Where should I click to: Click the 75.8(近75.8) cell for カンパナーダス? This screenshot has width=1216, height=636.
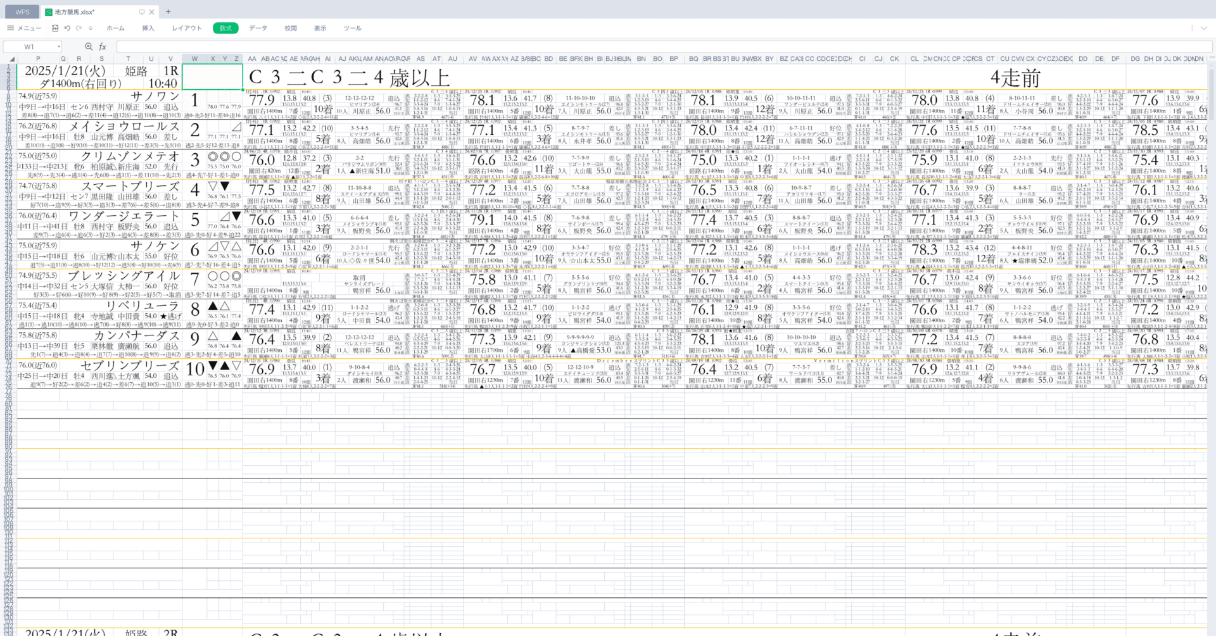[38, 335]
